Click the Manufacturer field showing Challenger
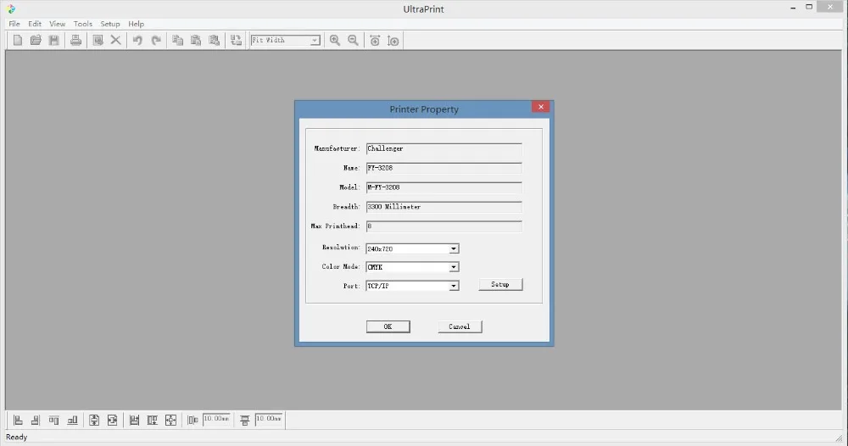Image resolution: width=848 pixels, height=446 pixels. point(444,148)
